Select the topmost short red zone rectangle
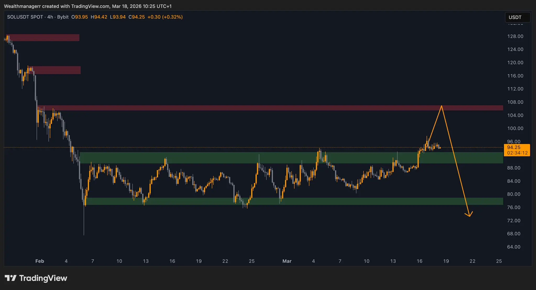 pos(43,37)
